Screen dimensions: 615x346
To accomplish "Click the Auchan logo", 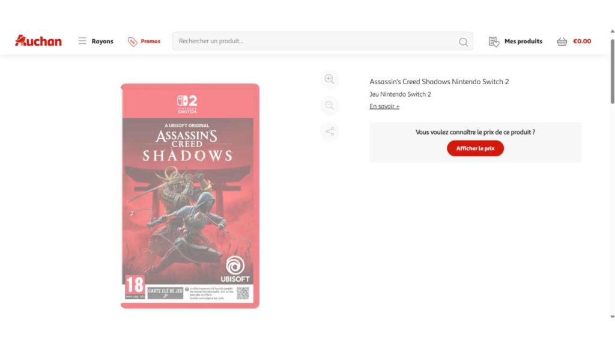I will [38, 41].
